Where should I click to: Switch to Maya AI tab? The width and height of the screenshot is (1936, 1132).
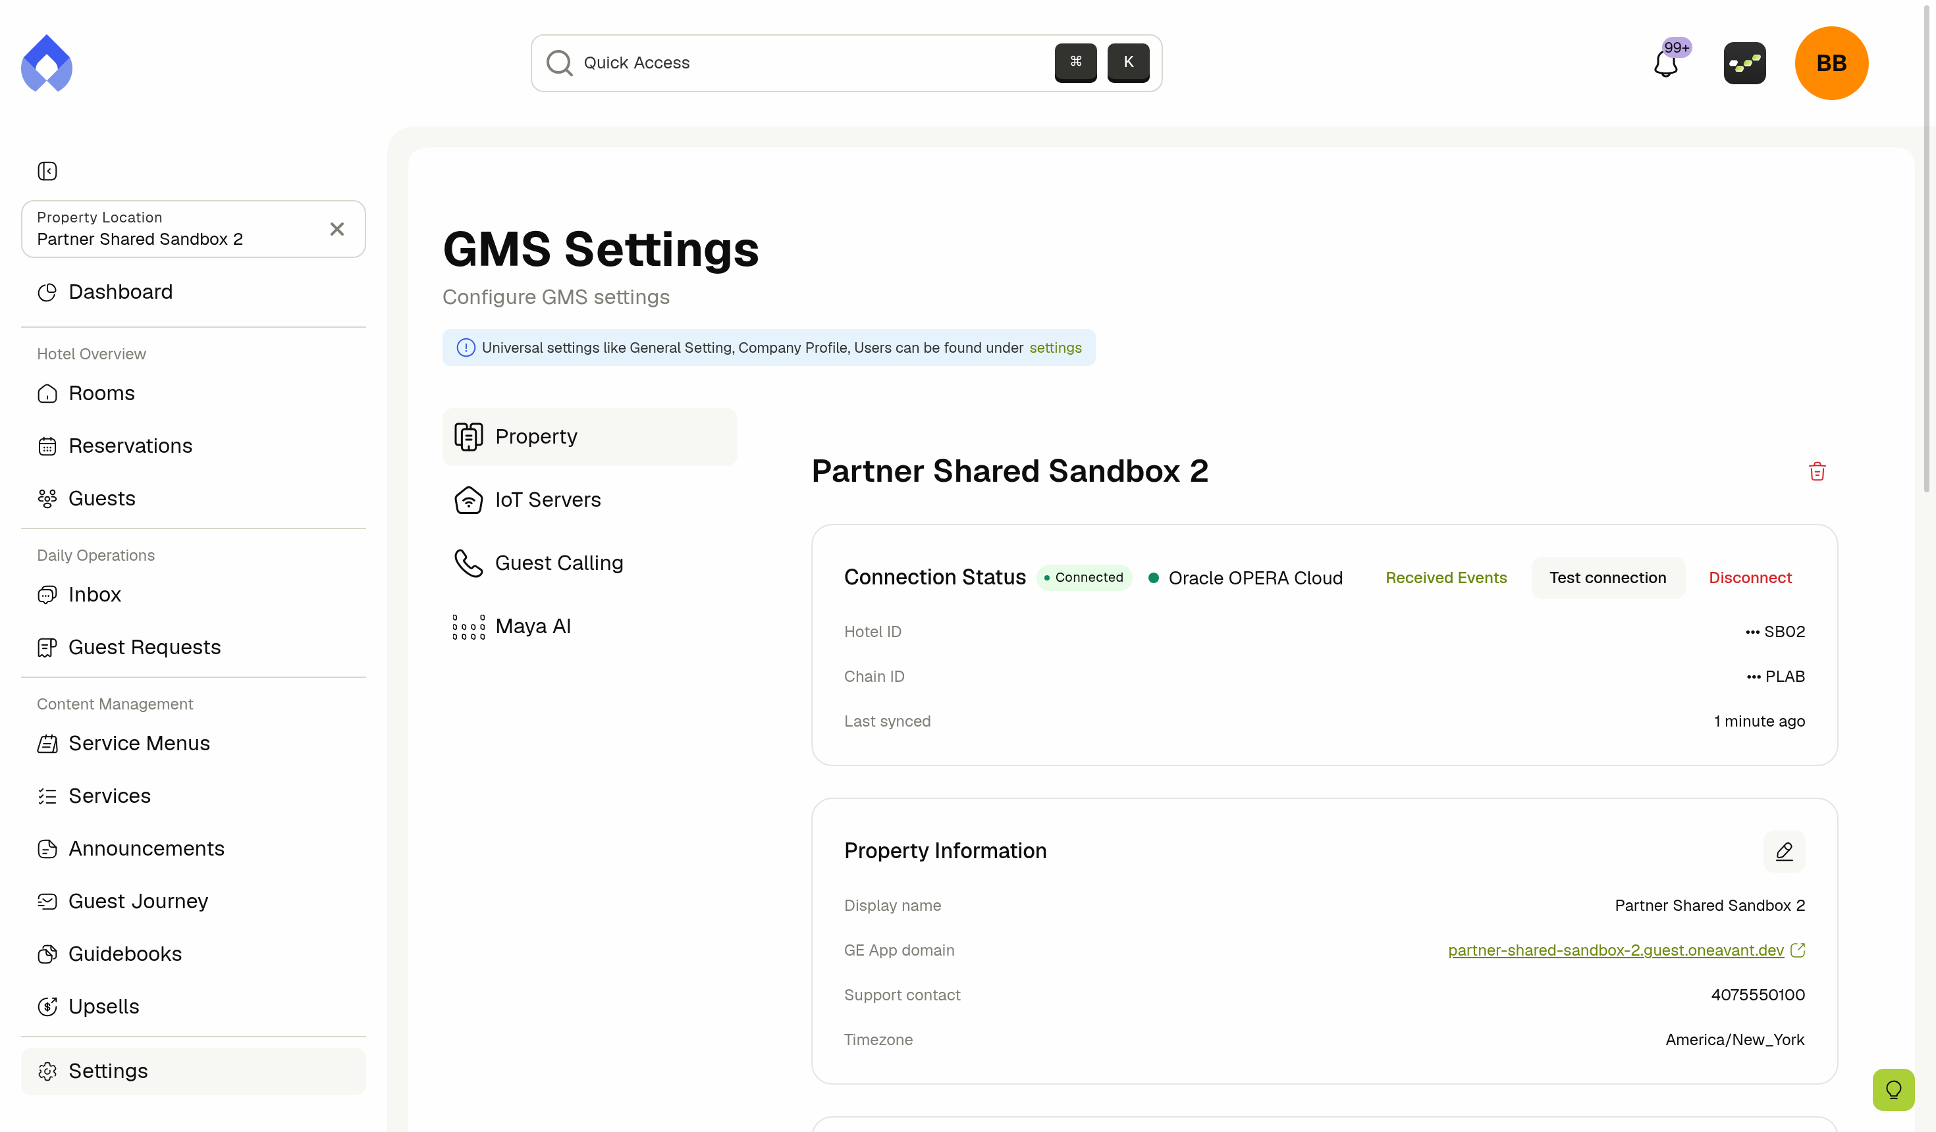pyautogui.click(x=589, y=627)
